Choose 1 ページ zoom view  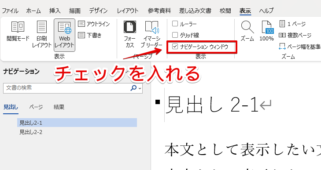(x=292, y=24)
